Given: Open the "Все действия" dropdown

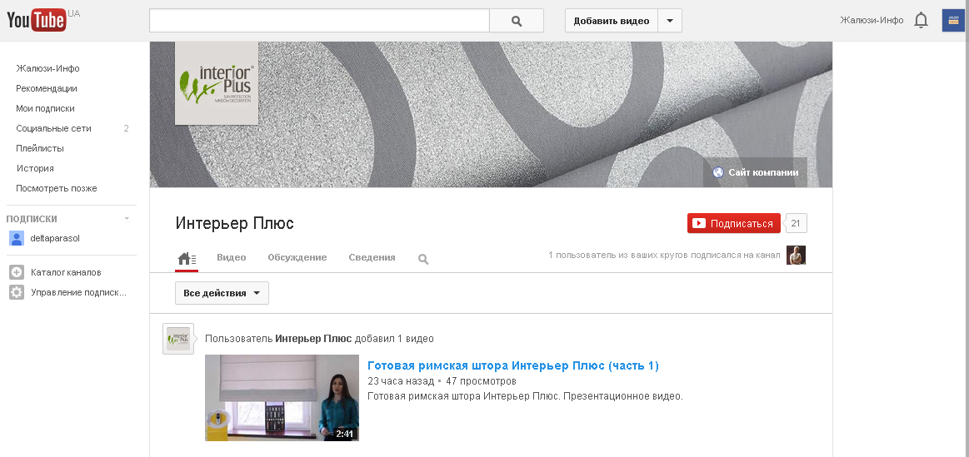Looking at the screenshot, I should click(x=222, y=293).
